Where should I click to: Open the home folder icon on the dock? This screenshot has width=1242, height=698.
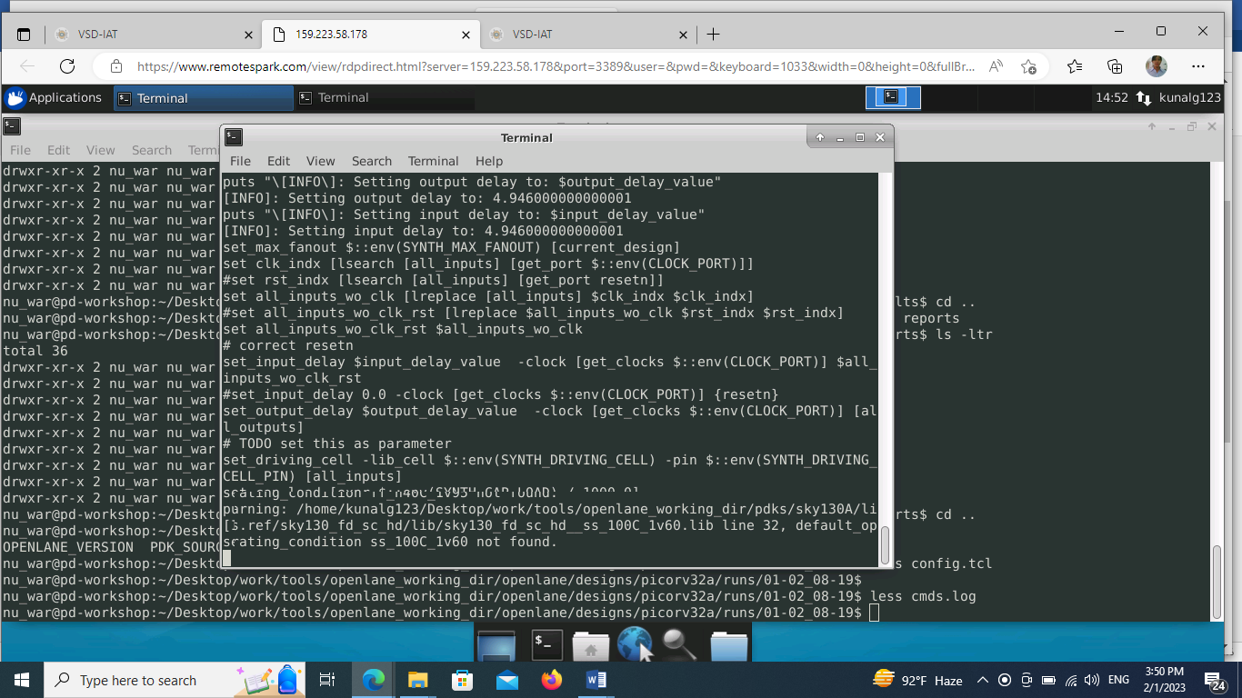coord(590,644)
